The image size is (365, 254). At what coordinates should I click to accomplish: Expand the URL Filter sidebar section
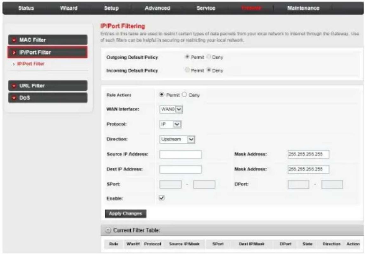point(48,86)
